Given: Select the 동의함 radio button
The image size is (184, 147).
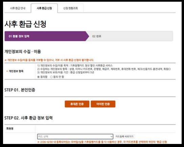Looking at the screenshot, I should pos(38,77).
